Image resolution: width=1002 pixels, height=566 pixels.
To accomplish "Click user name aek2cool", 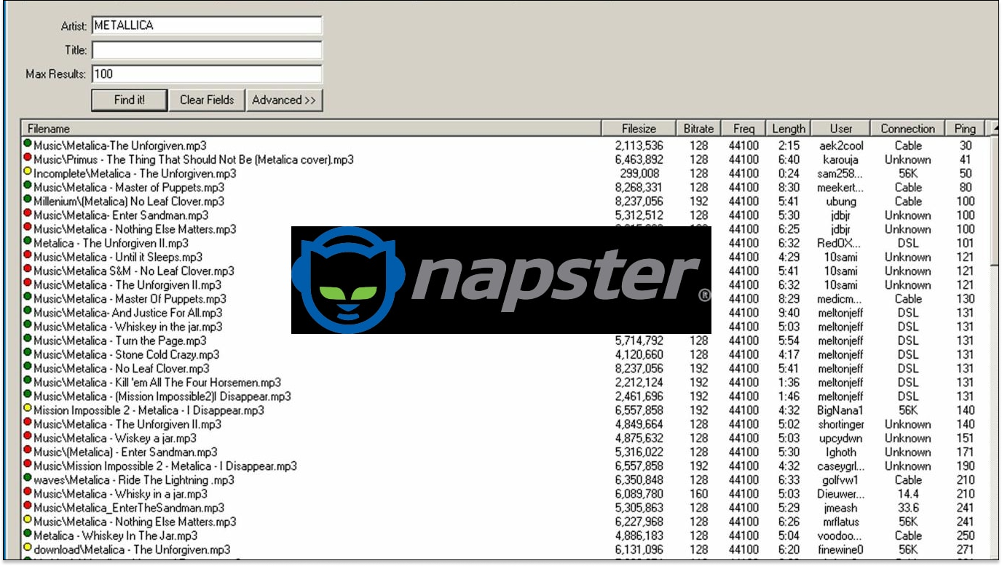I will 840,146.
